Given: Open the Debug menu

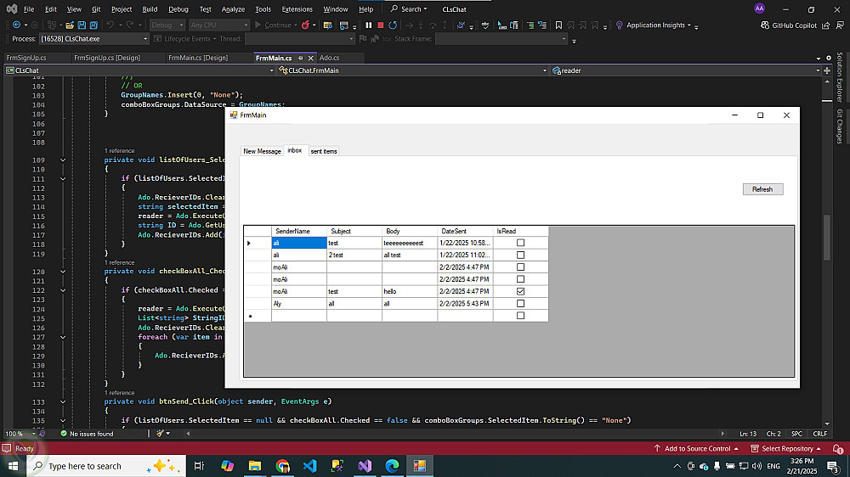Looking at the screenshot, I should (x=178, y=9).
